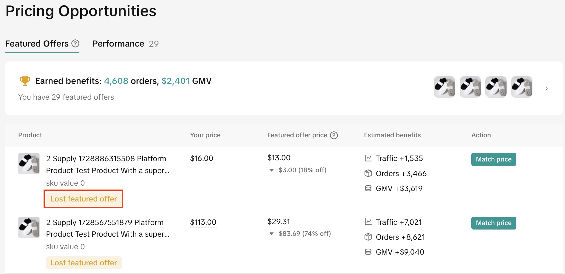The height and width of the screenshot is (274, 565).
Task: Click the GMV coins icon for +$9,040
Action: pos(368,252)
